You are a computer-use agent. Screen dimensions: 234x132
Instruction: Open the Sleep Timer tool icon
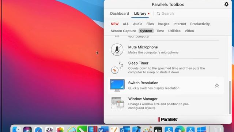pos(117,68)
